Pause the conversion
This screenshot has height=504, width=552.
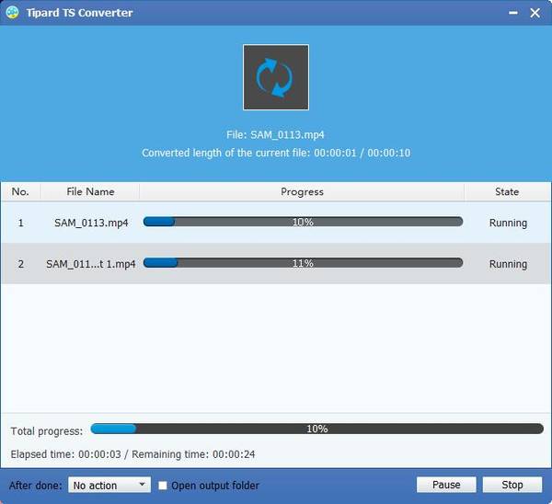[446, 485]
